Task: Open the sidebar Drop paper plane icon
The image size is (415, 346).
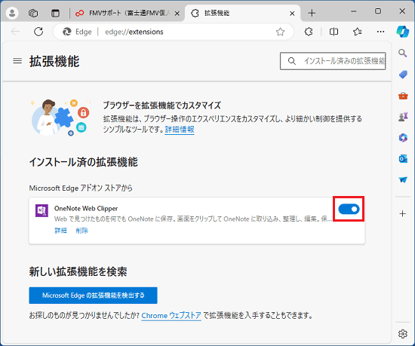Action: (x=403, y=179)
